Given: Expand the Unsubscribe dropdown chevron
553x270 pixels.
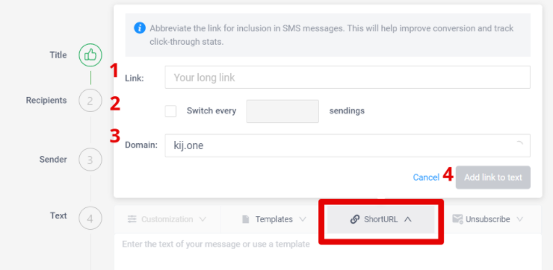Looking at the screenshot, I should 519,219.
